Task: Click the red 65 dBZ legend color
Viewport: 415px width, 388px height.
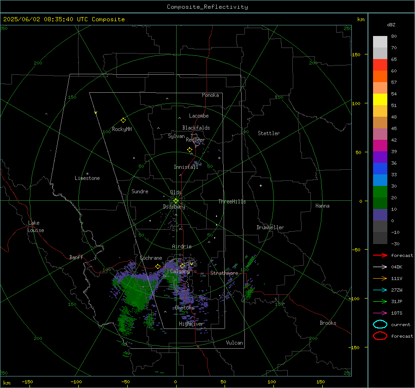Action: (380, 65)
